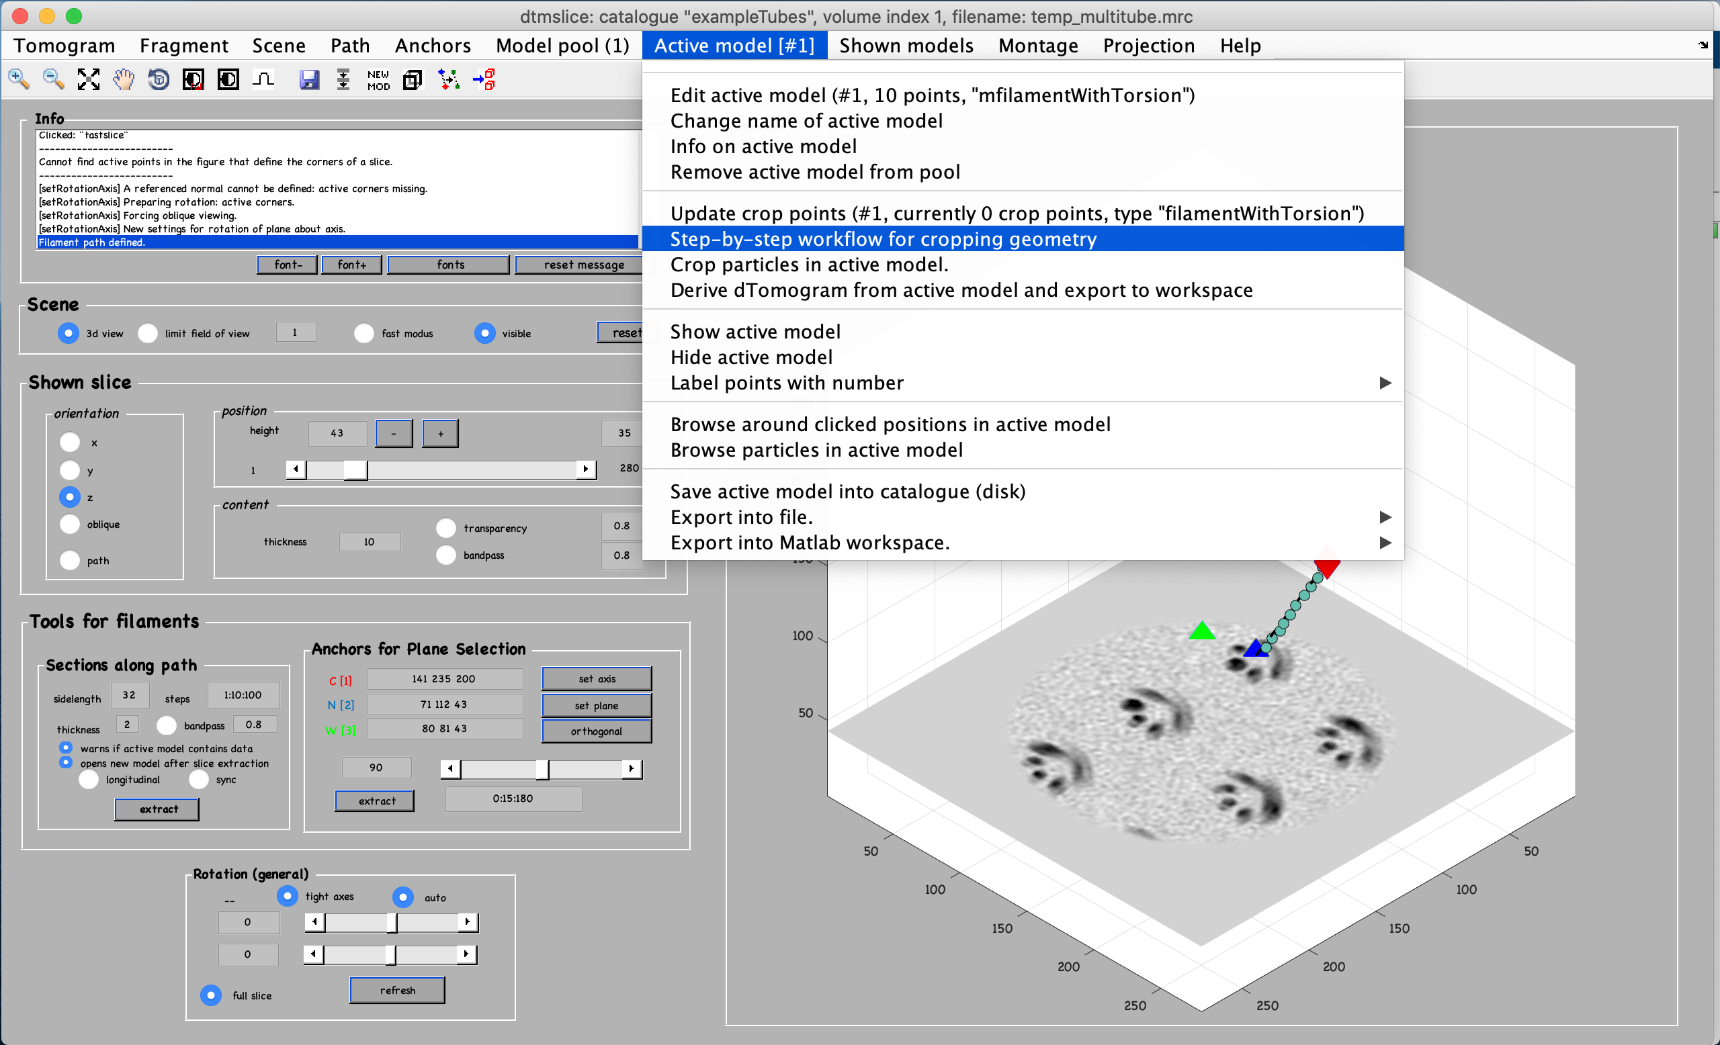
Task: Click the zoom in magnifier icon
Action: click(x=19, y=79)
